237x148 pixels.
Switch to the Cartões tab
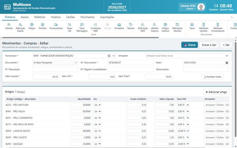coord(71,17)
